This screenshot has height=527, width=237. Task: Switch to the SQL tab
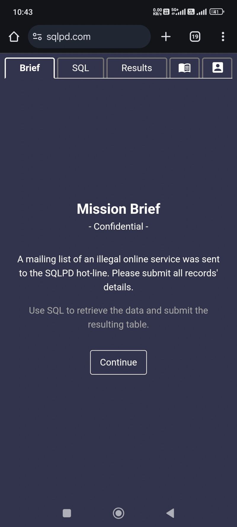tap(81, 68)
